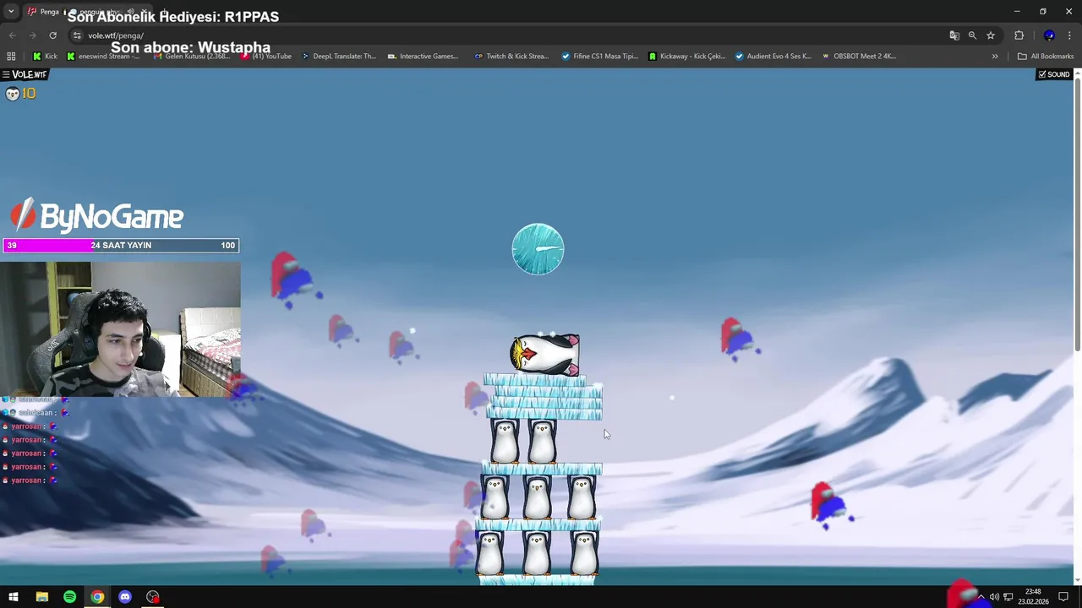Screen dimensions: 1082x608
Task: Open the Kickaway - Kick Çeki bookmark
Action: coord(686,57)
